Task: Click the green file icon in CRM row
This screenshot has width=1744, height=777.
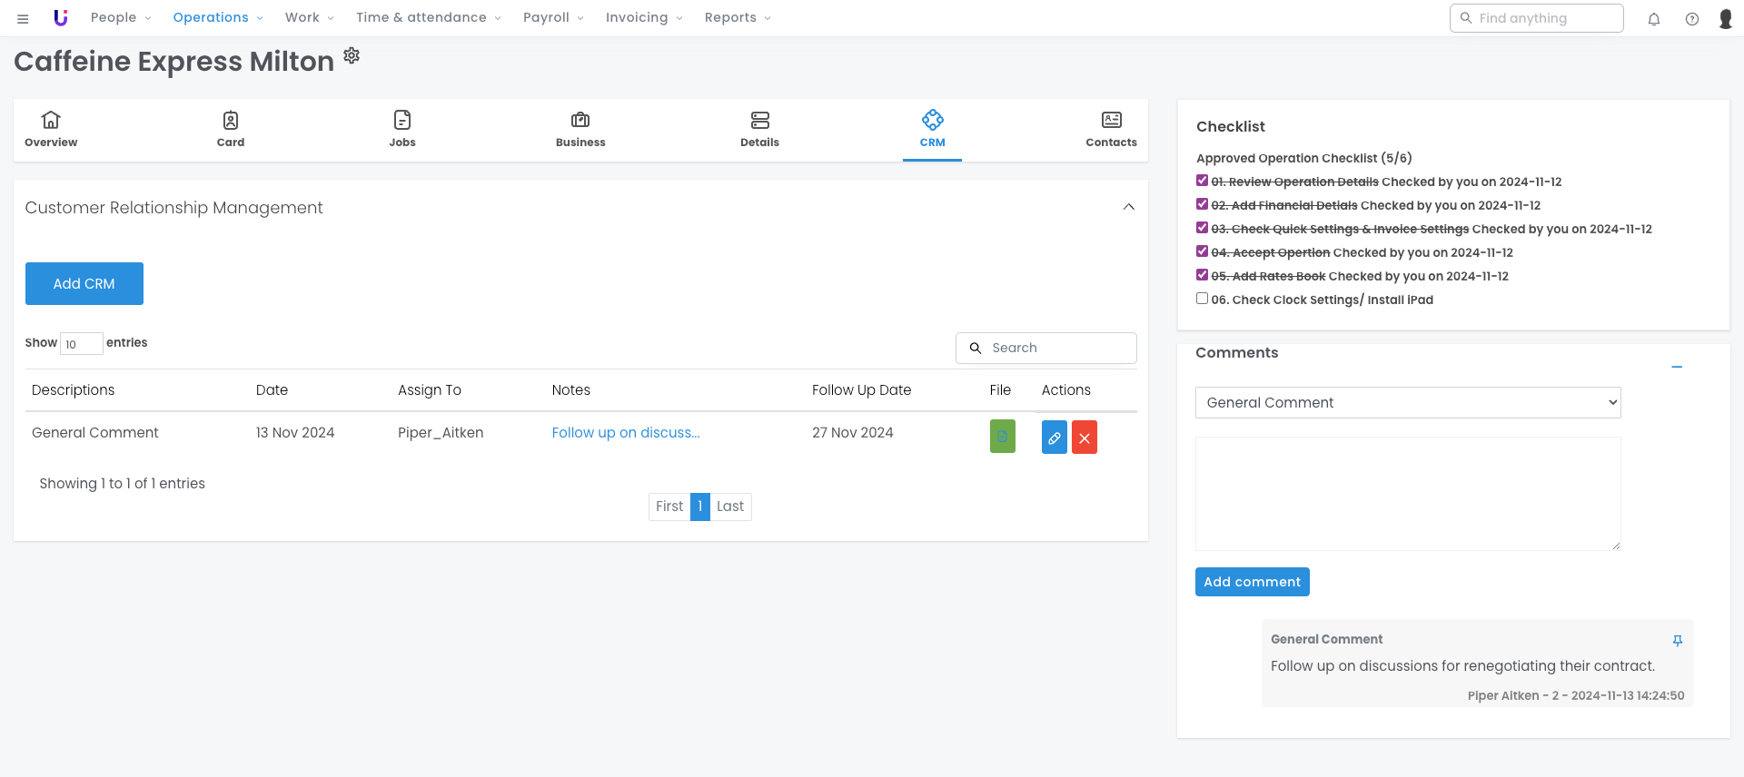Action: 1002,437
